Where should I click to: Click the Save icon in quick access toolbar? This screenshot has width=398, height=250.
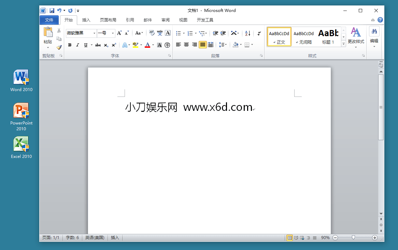(52, 11)
